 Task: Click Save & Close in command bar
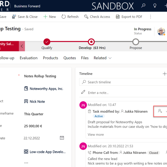(x=25, y=17)
